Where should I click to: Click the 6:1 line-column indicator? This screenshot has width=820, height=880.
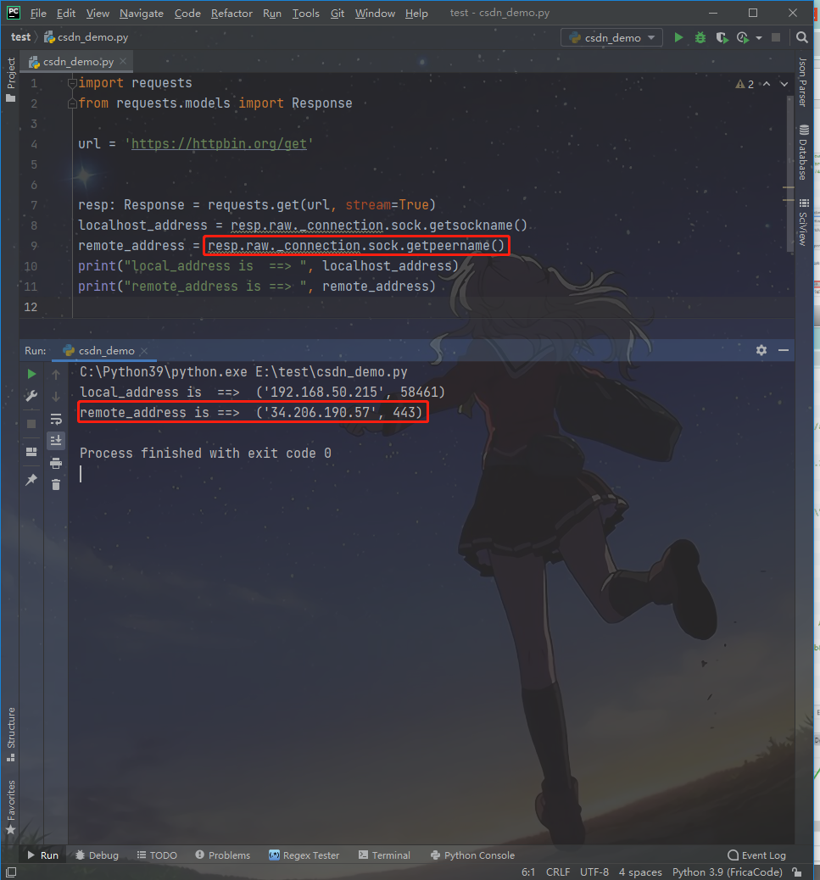pos(528,872)
